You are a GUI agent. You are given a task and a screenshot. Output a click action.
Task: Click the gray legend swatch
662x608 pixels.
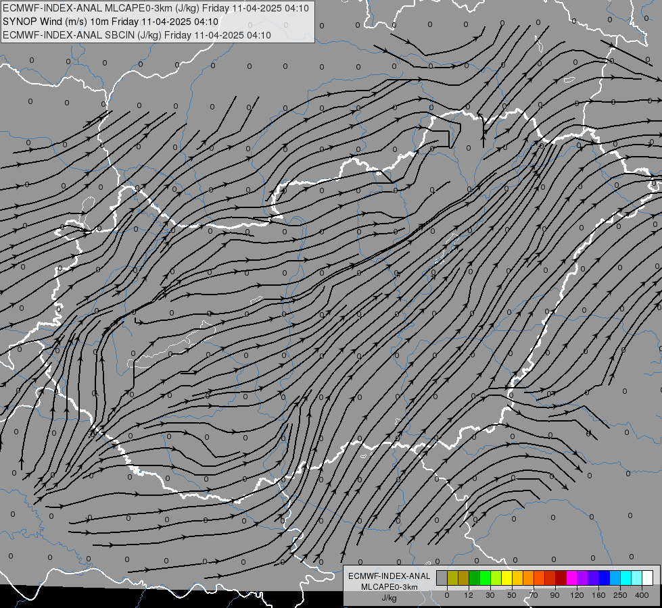pos(442,578)
